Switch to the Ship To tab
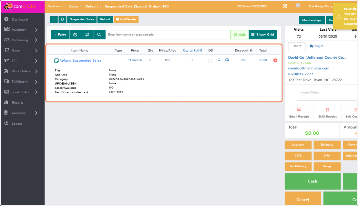 tap(317, 46)
